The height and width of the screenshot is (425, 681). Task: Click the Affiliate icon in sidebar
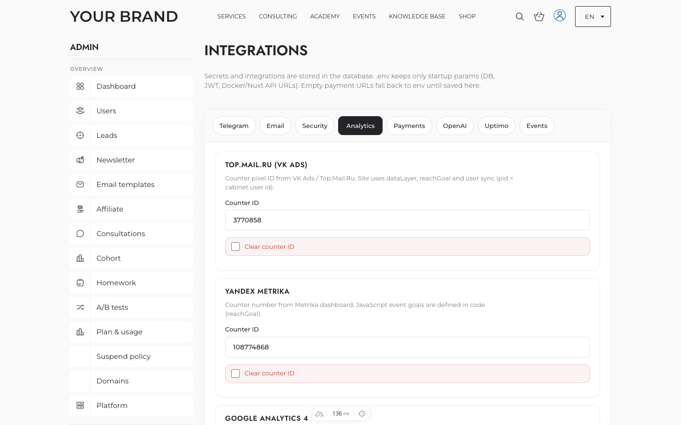point(80,209)
